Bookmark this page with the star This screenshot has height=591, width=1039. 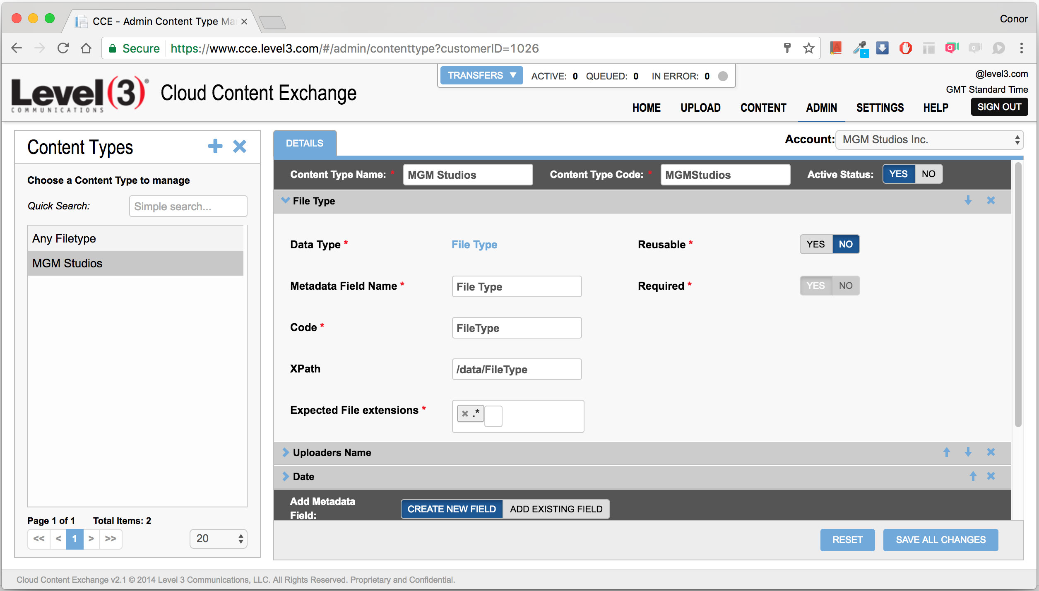[x=809, y=48]
